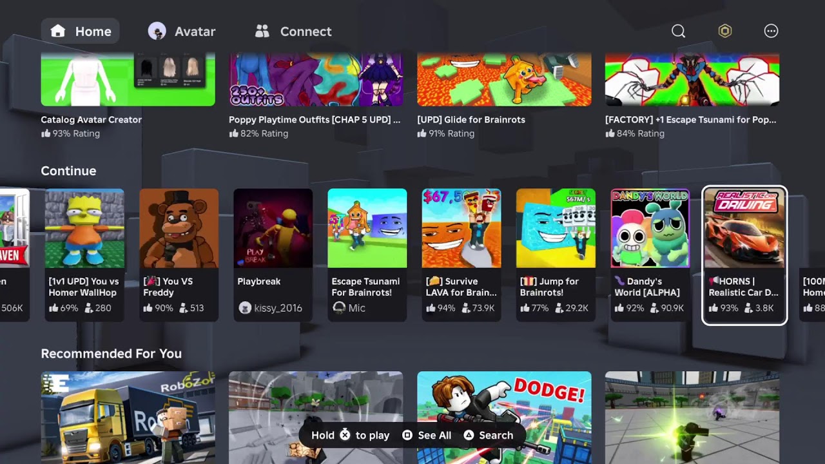Open Jump for Brainrots card
Image resolution: width=825 pixels, height=464 pixels.
tap(556, 255)
